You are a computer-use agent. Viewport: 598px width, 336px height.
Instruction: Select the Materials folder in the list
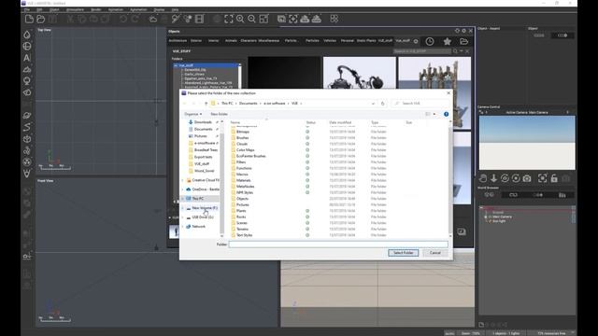[243, 180]
